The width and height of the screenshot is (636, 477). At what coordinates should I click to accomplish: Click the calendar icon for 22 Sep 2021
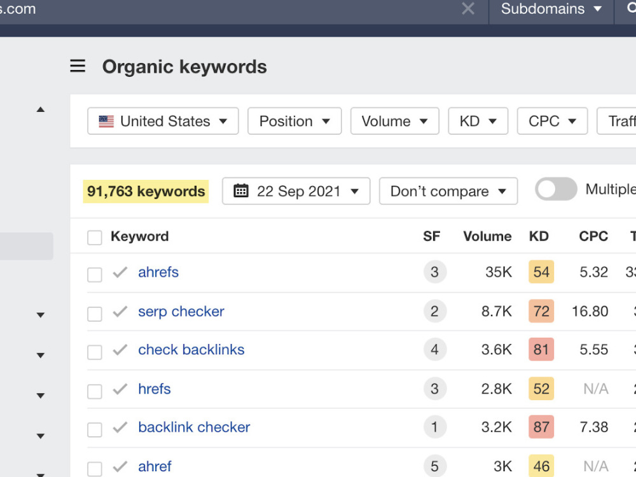click(x=241, y=191)
